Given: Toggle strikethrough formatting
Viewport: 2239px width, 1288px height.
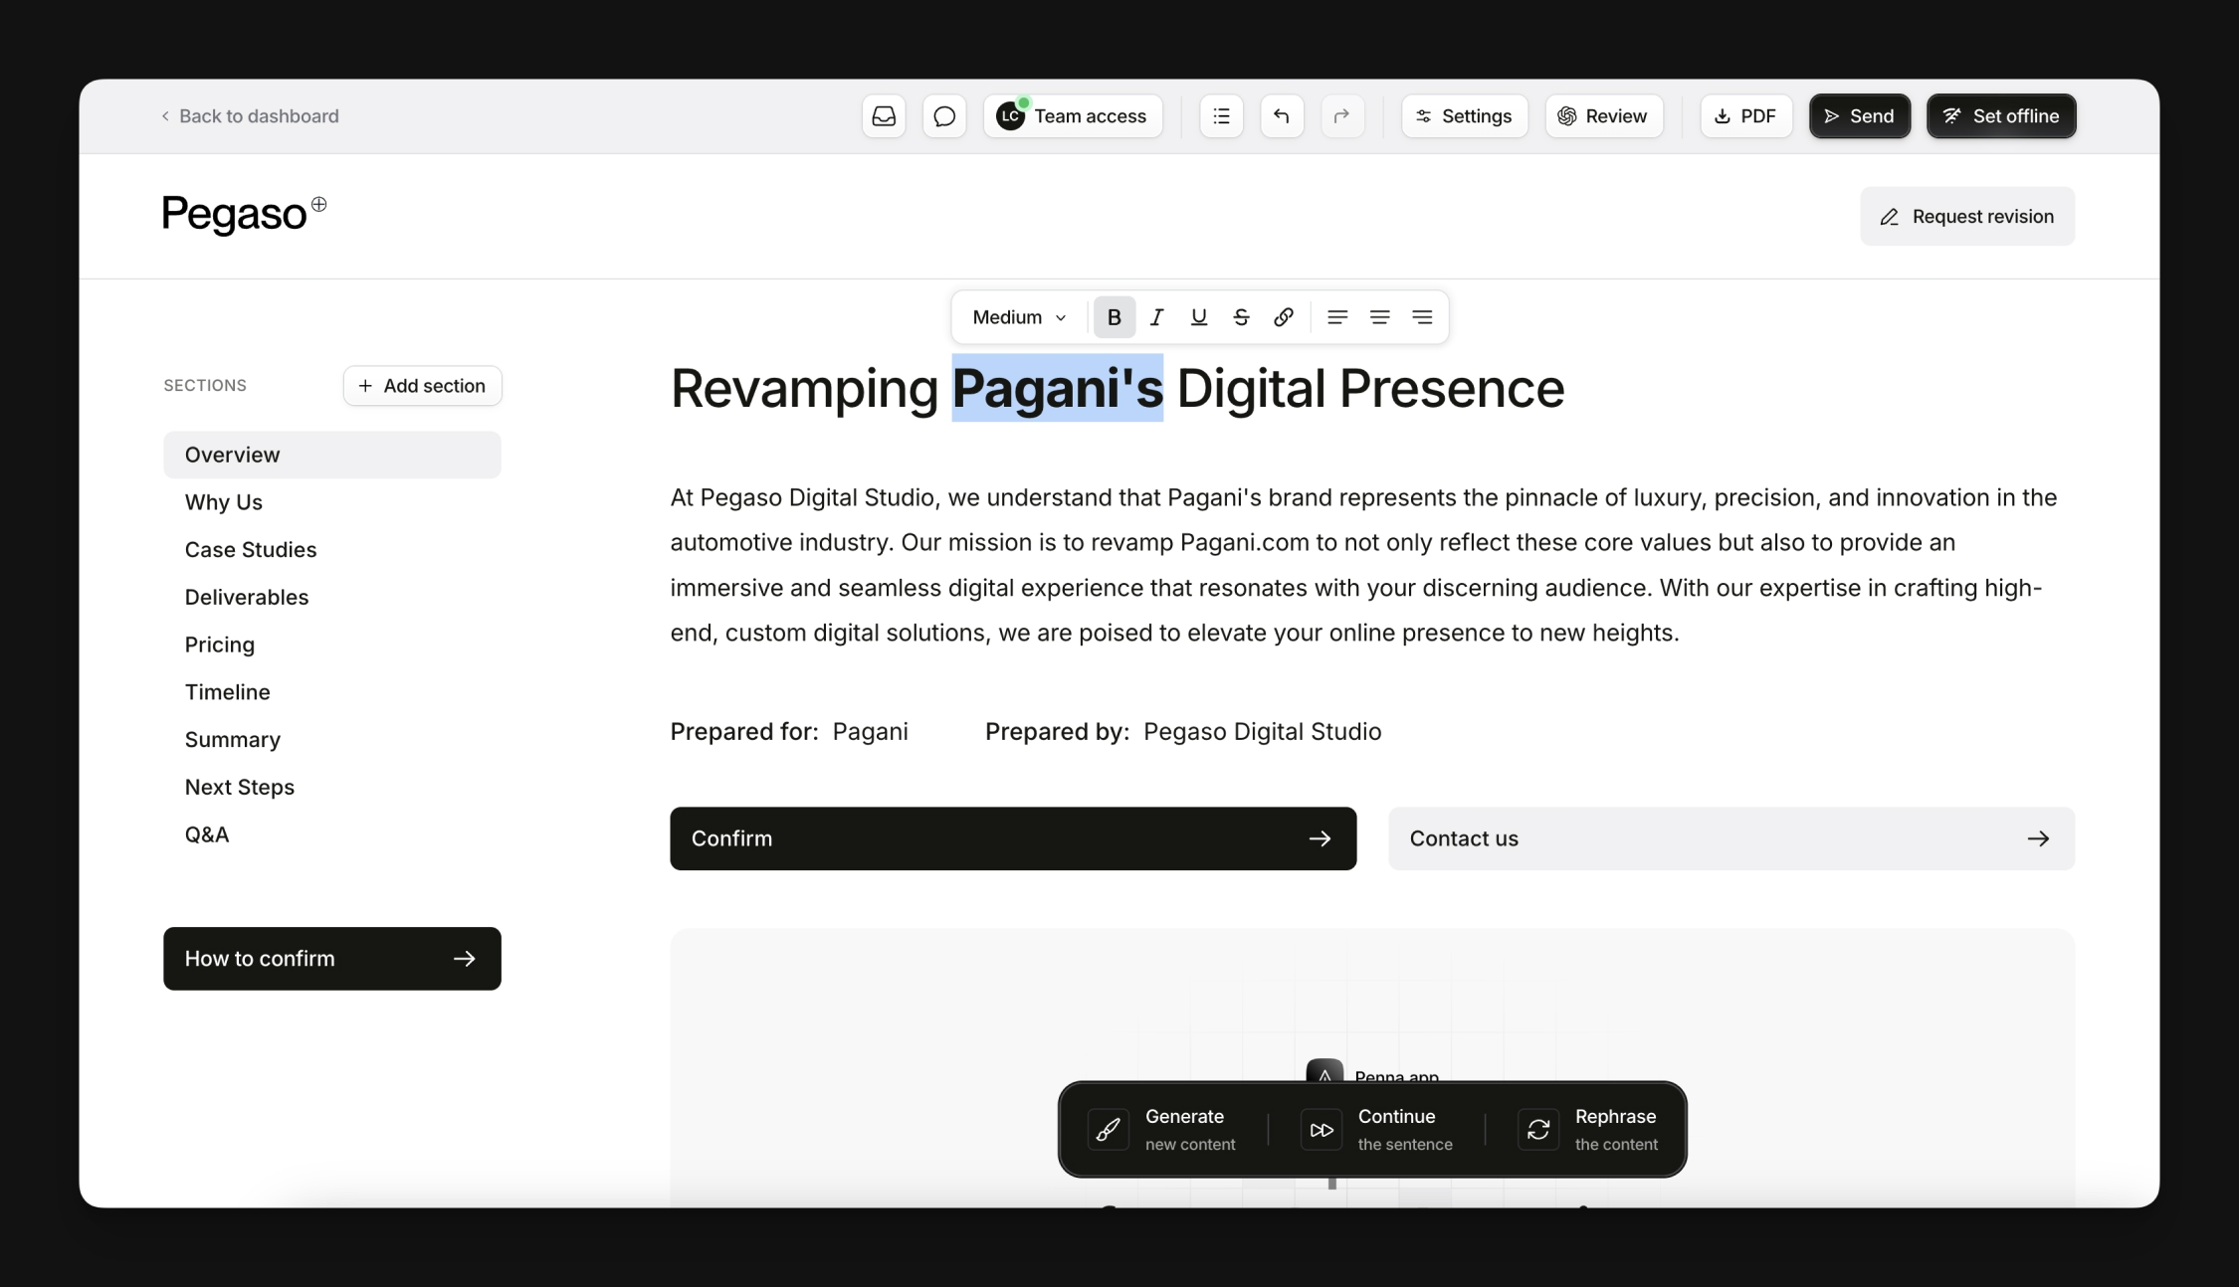Looking at the screenshot, I should click(x=1241, y=317).
